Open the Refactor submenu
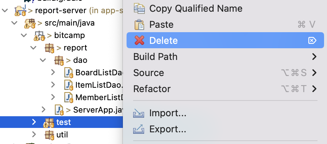 (225, 89)
